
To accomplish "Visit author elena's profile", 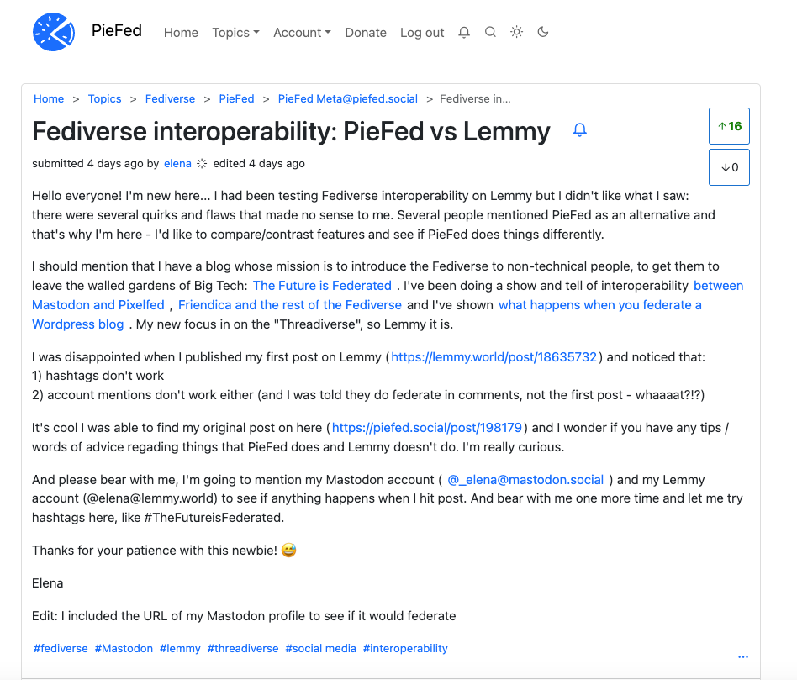I will [x=177, y=163].
